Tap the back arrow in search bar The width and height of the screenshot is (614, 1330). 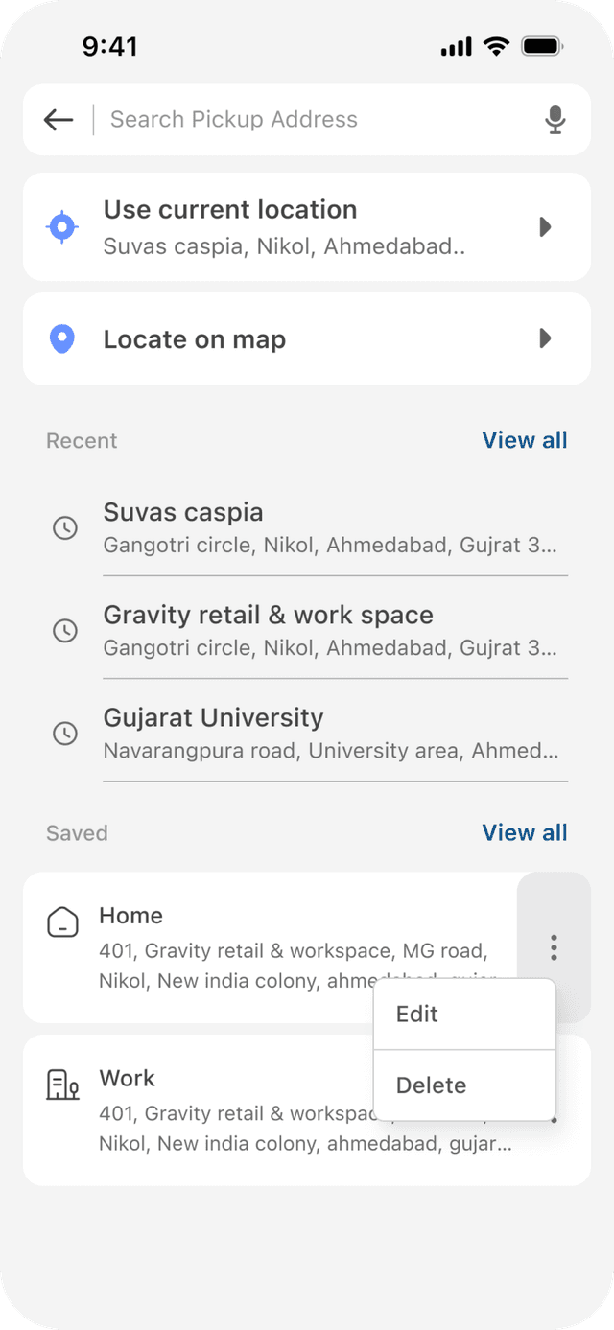pos(59,120)
